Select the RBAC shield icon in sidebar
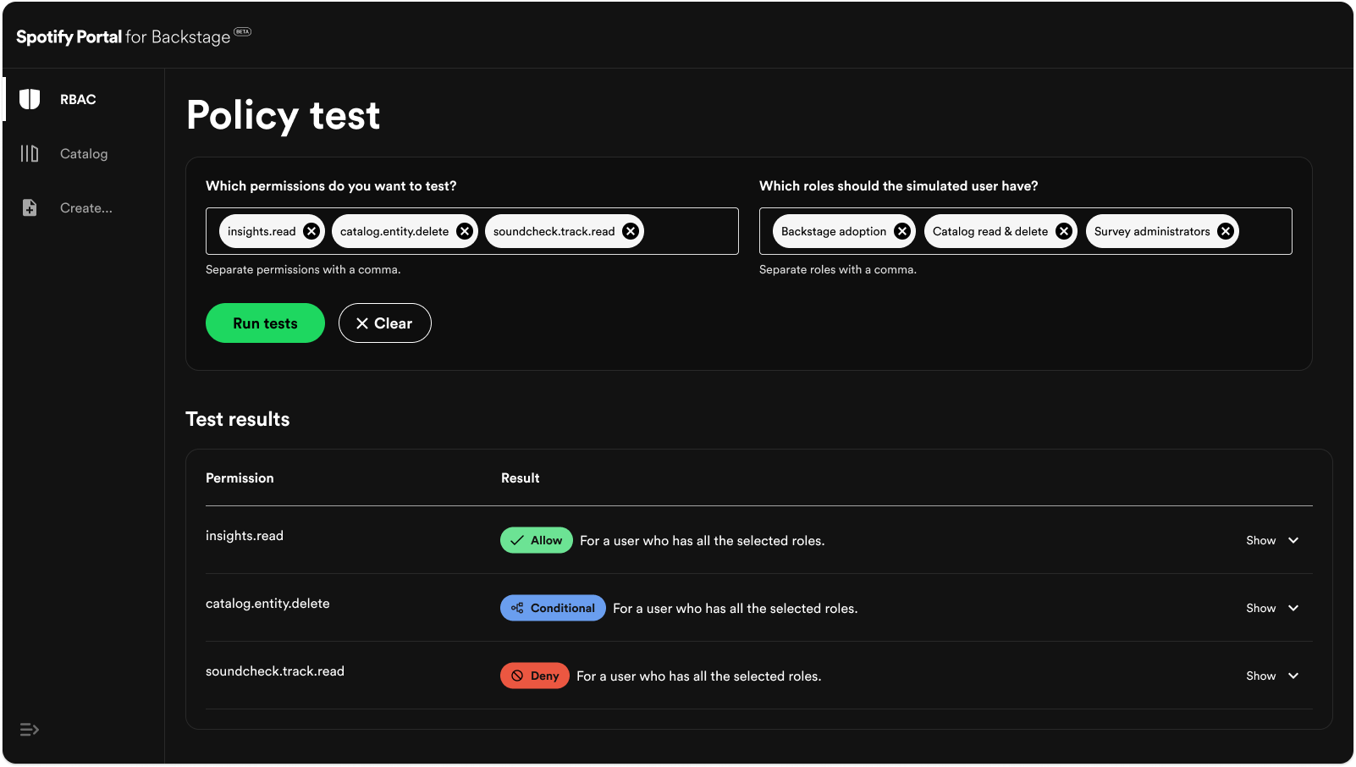This screenshot has height=767, width=1356. pos(30,99)
